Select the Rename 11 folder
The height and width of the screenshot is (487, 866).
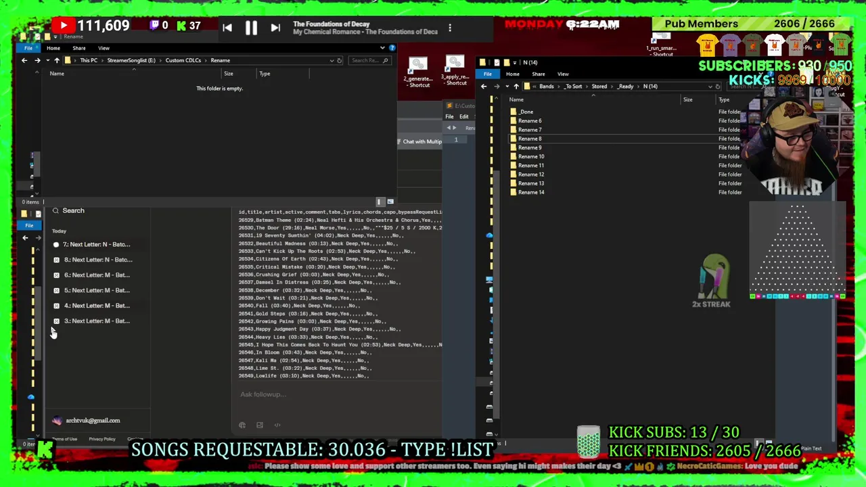coord(531,165)
